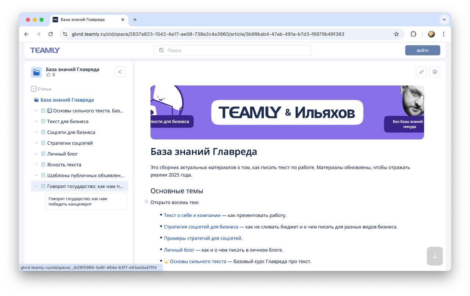The width and height of the screenshot is (470, 296).
Task: Go back in browser history
Action: click(26, 34)
